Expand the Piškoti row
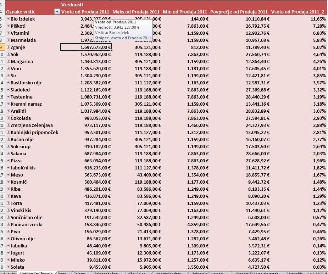The width and height of the screenshot is (328, 274). (x=8, y=26)
